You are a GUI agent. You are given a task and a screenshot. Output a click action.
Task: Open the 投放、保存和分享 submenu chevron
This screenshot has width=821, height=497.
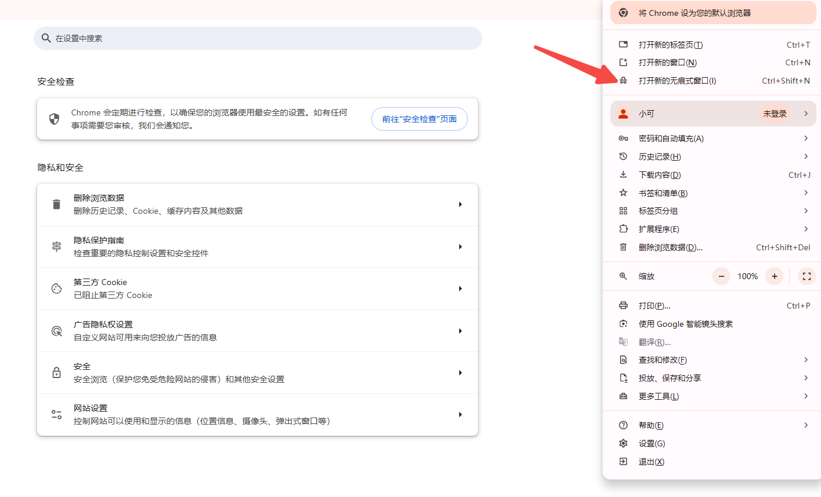806,378
